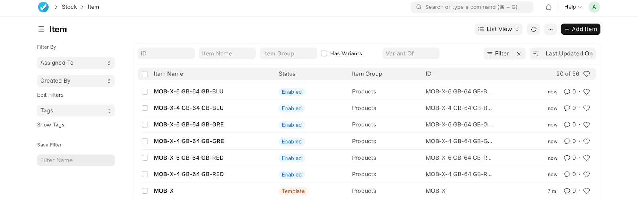The height and width of the screenshot is (199, 638).
Task: Open the MOB-X-6 GB-64 GB-GRE item link
Action: pyautogui.click(x=189, y=125)
